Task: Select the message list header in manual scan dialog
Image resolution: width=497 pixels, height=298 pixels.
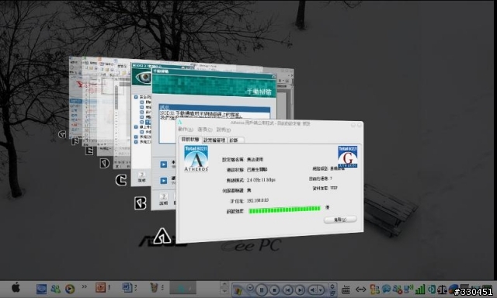Action: pos(214,108)
